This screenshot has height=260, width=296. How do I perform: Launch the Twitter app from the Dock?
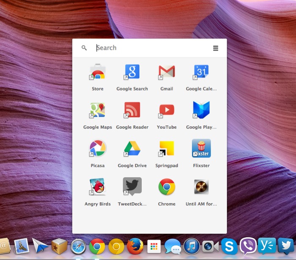pyautogui.click(x=286, y=246)
